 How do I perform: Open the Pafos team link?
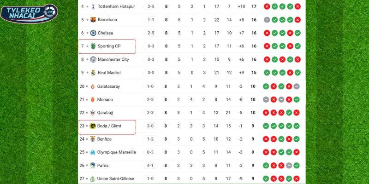pyautogui.click(x=104, y=166)
